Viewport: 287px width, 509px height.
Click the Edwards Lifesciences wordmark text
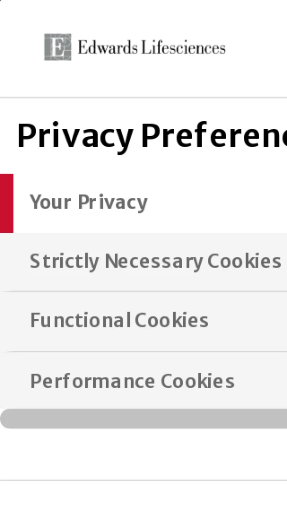(x=151, y=48)
